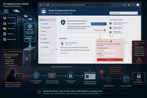Open Documents in the portal sidebar
Viewport: 147px width, 98px height.
(45, 24)
